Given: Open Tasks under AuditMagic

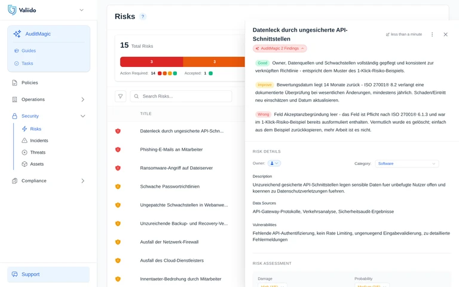Looking at the screenshot, I should (x=27, y=63).
